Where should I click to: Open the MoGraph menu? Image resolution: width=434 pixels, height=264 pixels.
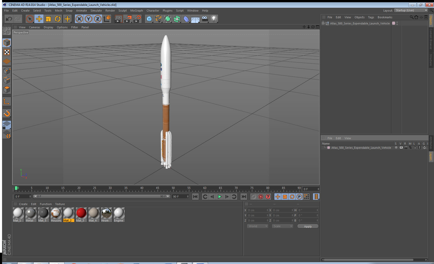coord(137,11)
